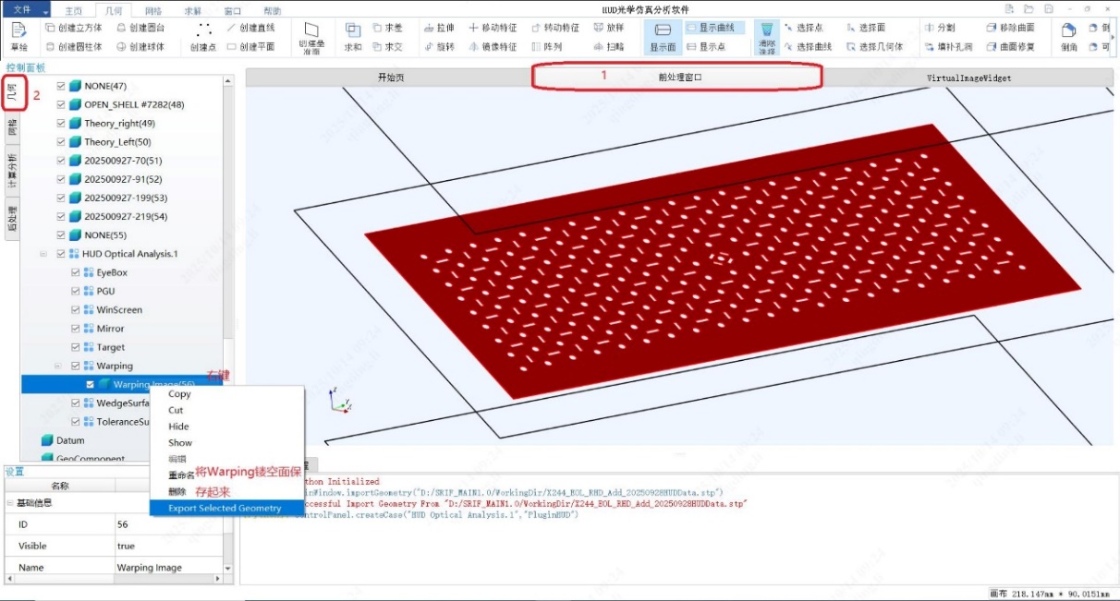The width and height of the screenshot is (1120, 601).
Task: Select the 镜像特征 mirror feature tool
Action: pos(493,46)
